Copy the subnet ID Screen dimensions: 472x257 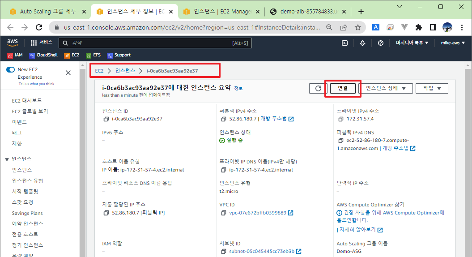point(223,251)
